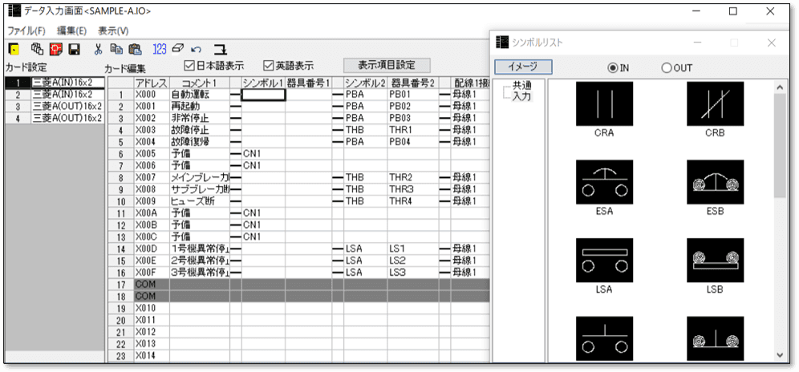The height and width of the screenshot is (372, 799).
Task: Select the 入力 tree item
Action: pos(522,96)
